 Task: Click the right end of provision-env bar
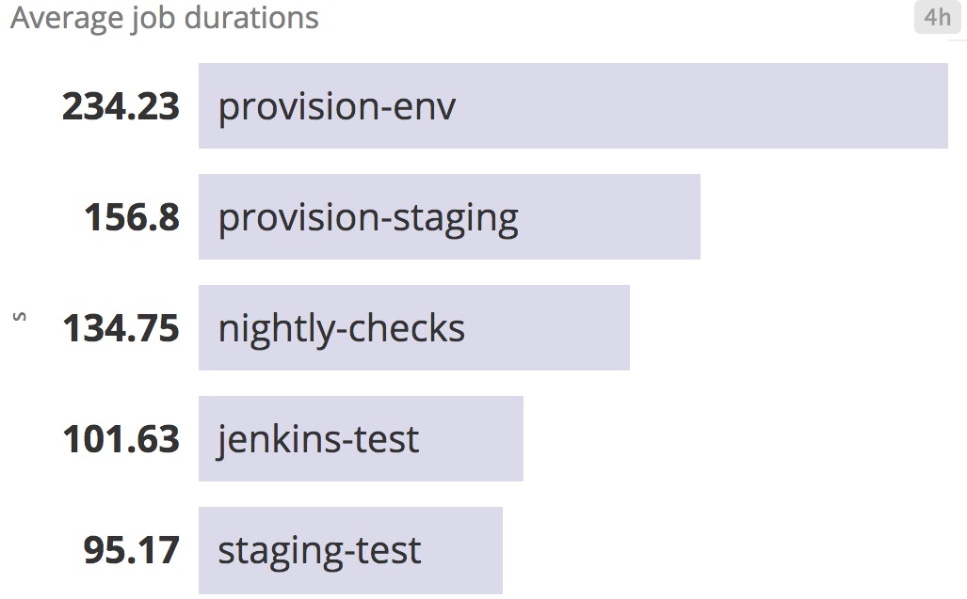943,106
